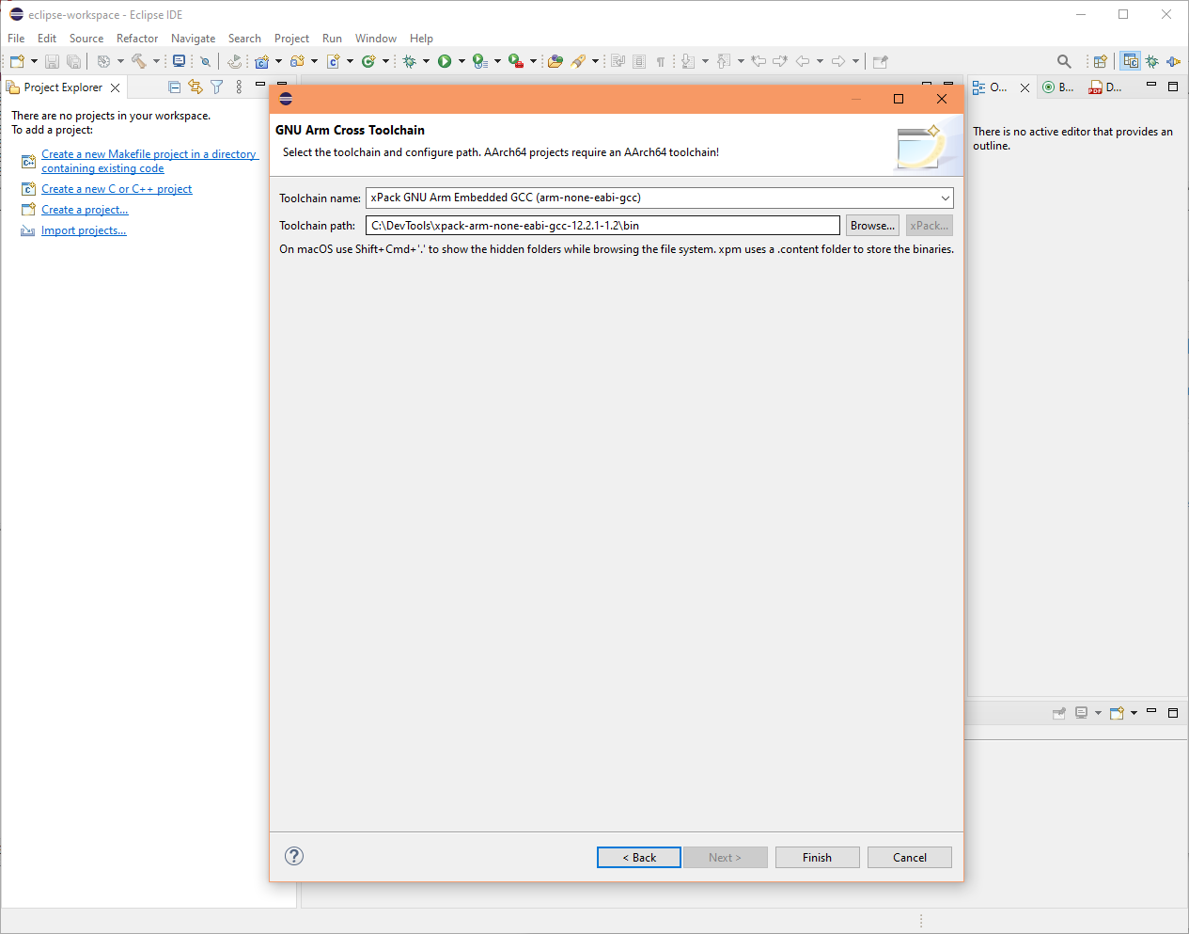Viewport: 1189px width, 934px height.
Task: Click the Open Perspective icon
Action: [1100, 61]
